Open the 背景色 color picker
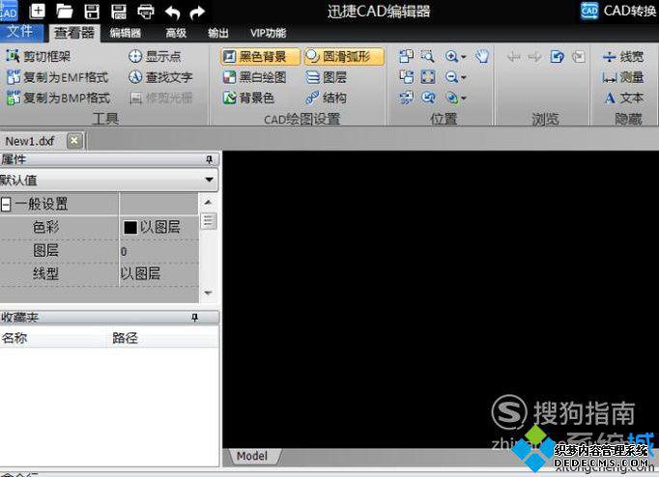This screenshot has width=659, height=477. pyautogui.click(x=248, y=98)
